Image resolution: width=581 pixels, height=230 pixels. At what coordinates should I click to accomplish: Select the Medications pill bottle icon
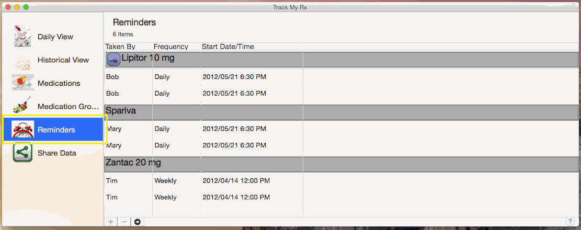22,83
